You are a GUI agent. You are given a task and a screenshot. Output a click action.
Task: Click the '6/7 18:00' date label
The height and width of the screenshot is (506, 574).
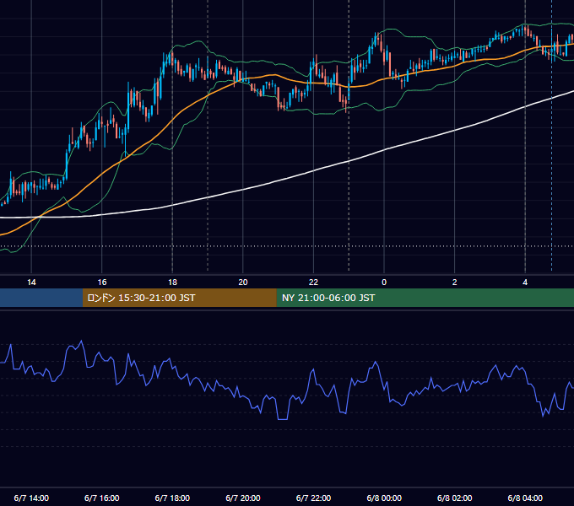coord(172,498)
